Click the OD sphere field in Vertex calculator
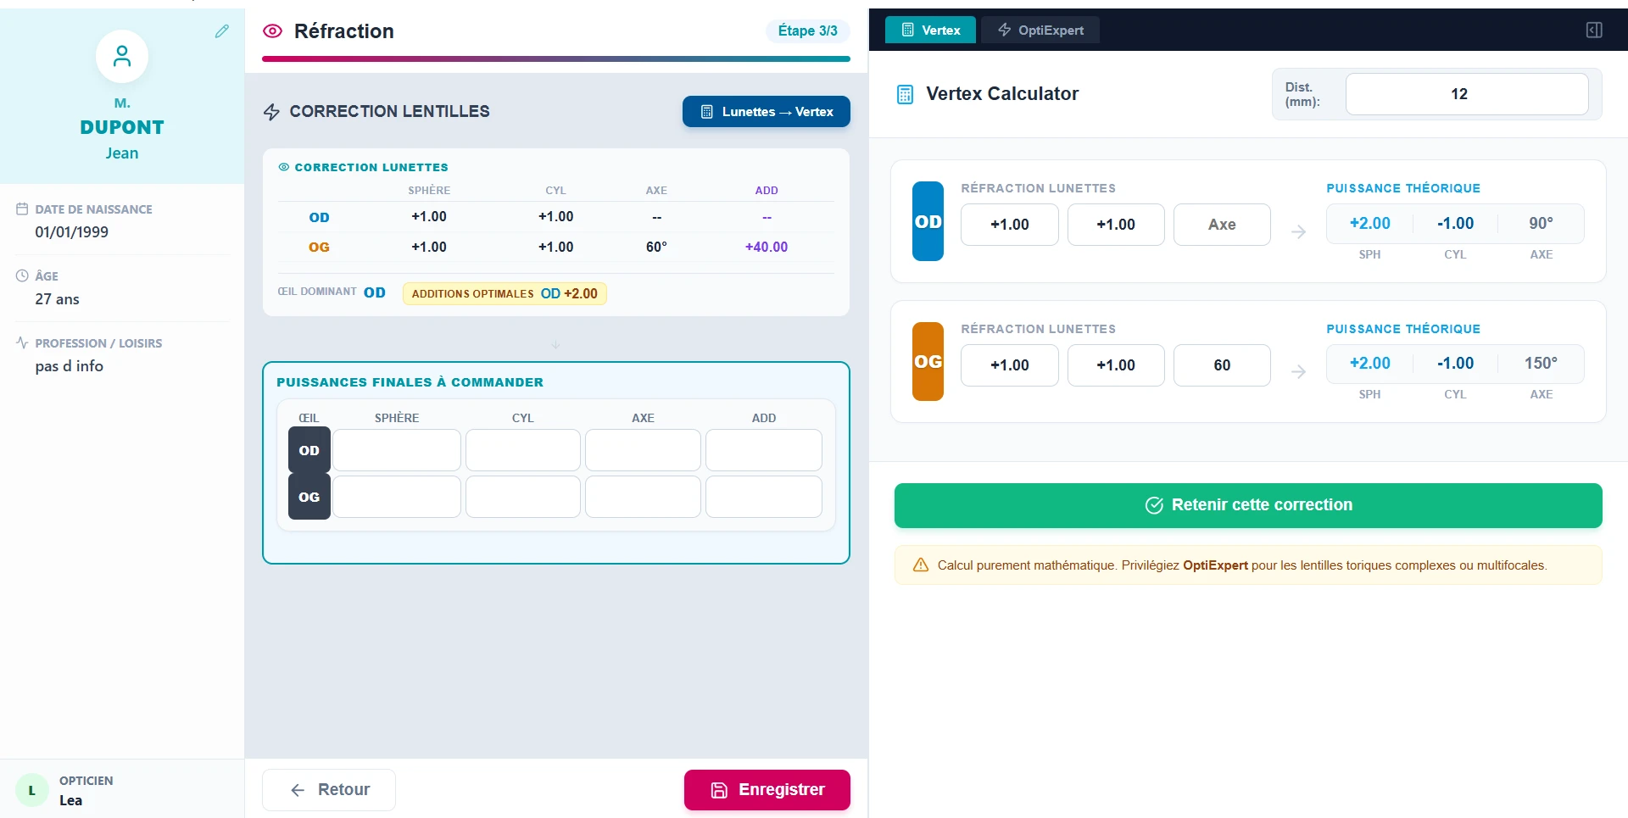 [x=1010, y=225]
